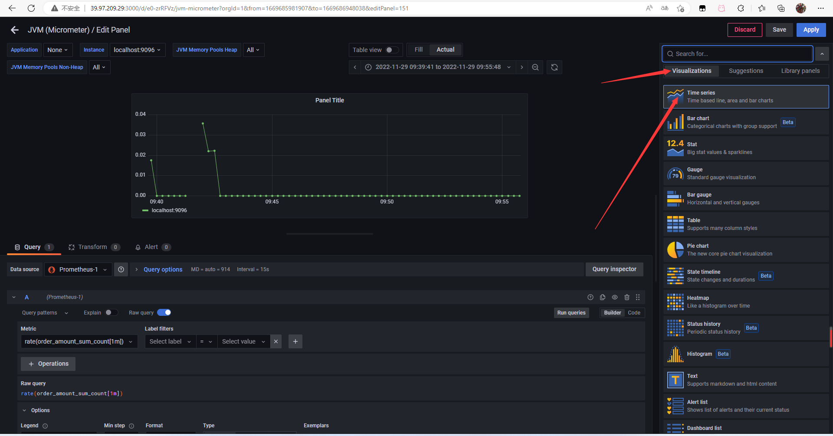Disable the Raw query switch

tap(164, 312)
